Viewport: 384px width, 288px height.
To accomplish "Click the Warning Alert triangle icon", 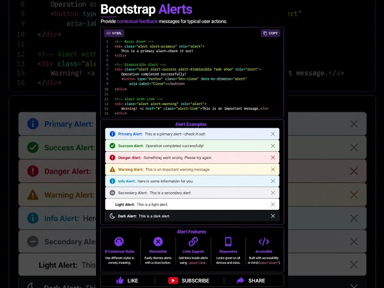I will 112,169.
